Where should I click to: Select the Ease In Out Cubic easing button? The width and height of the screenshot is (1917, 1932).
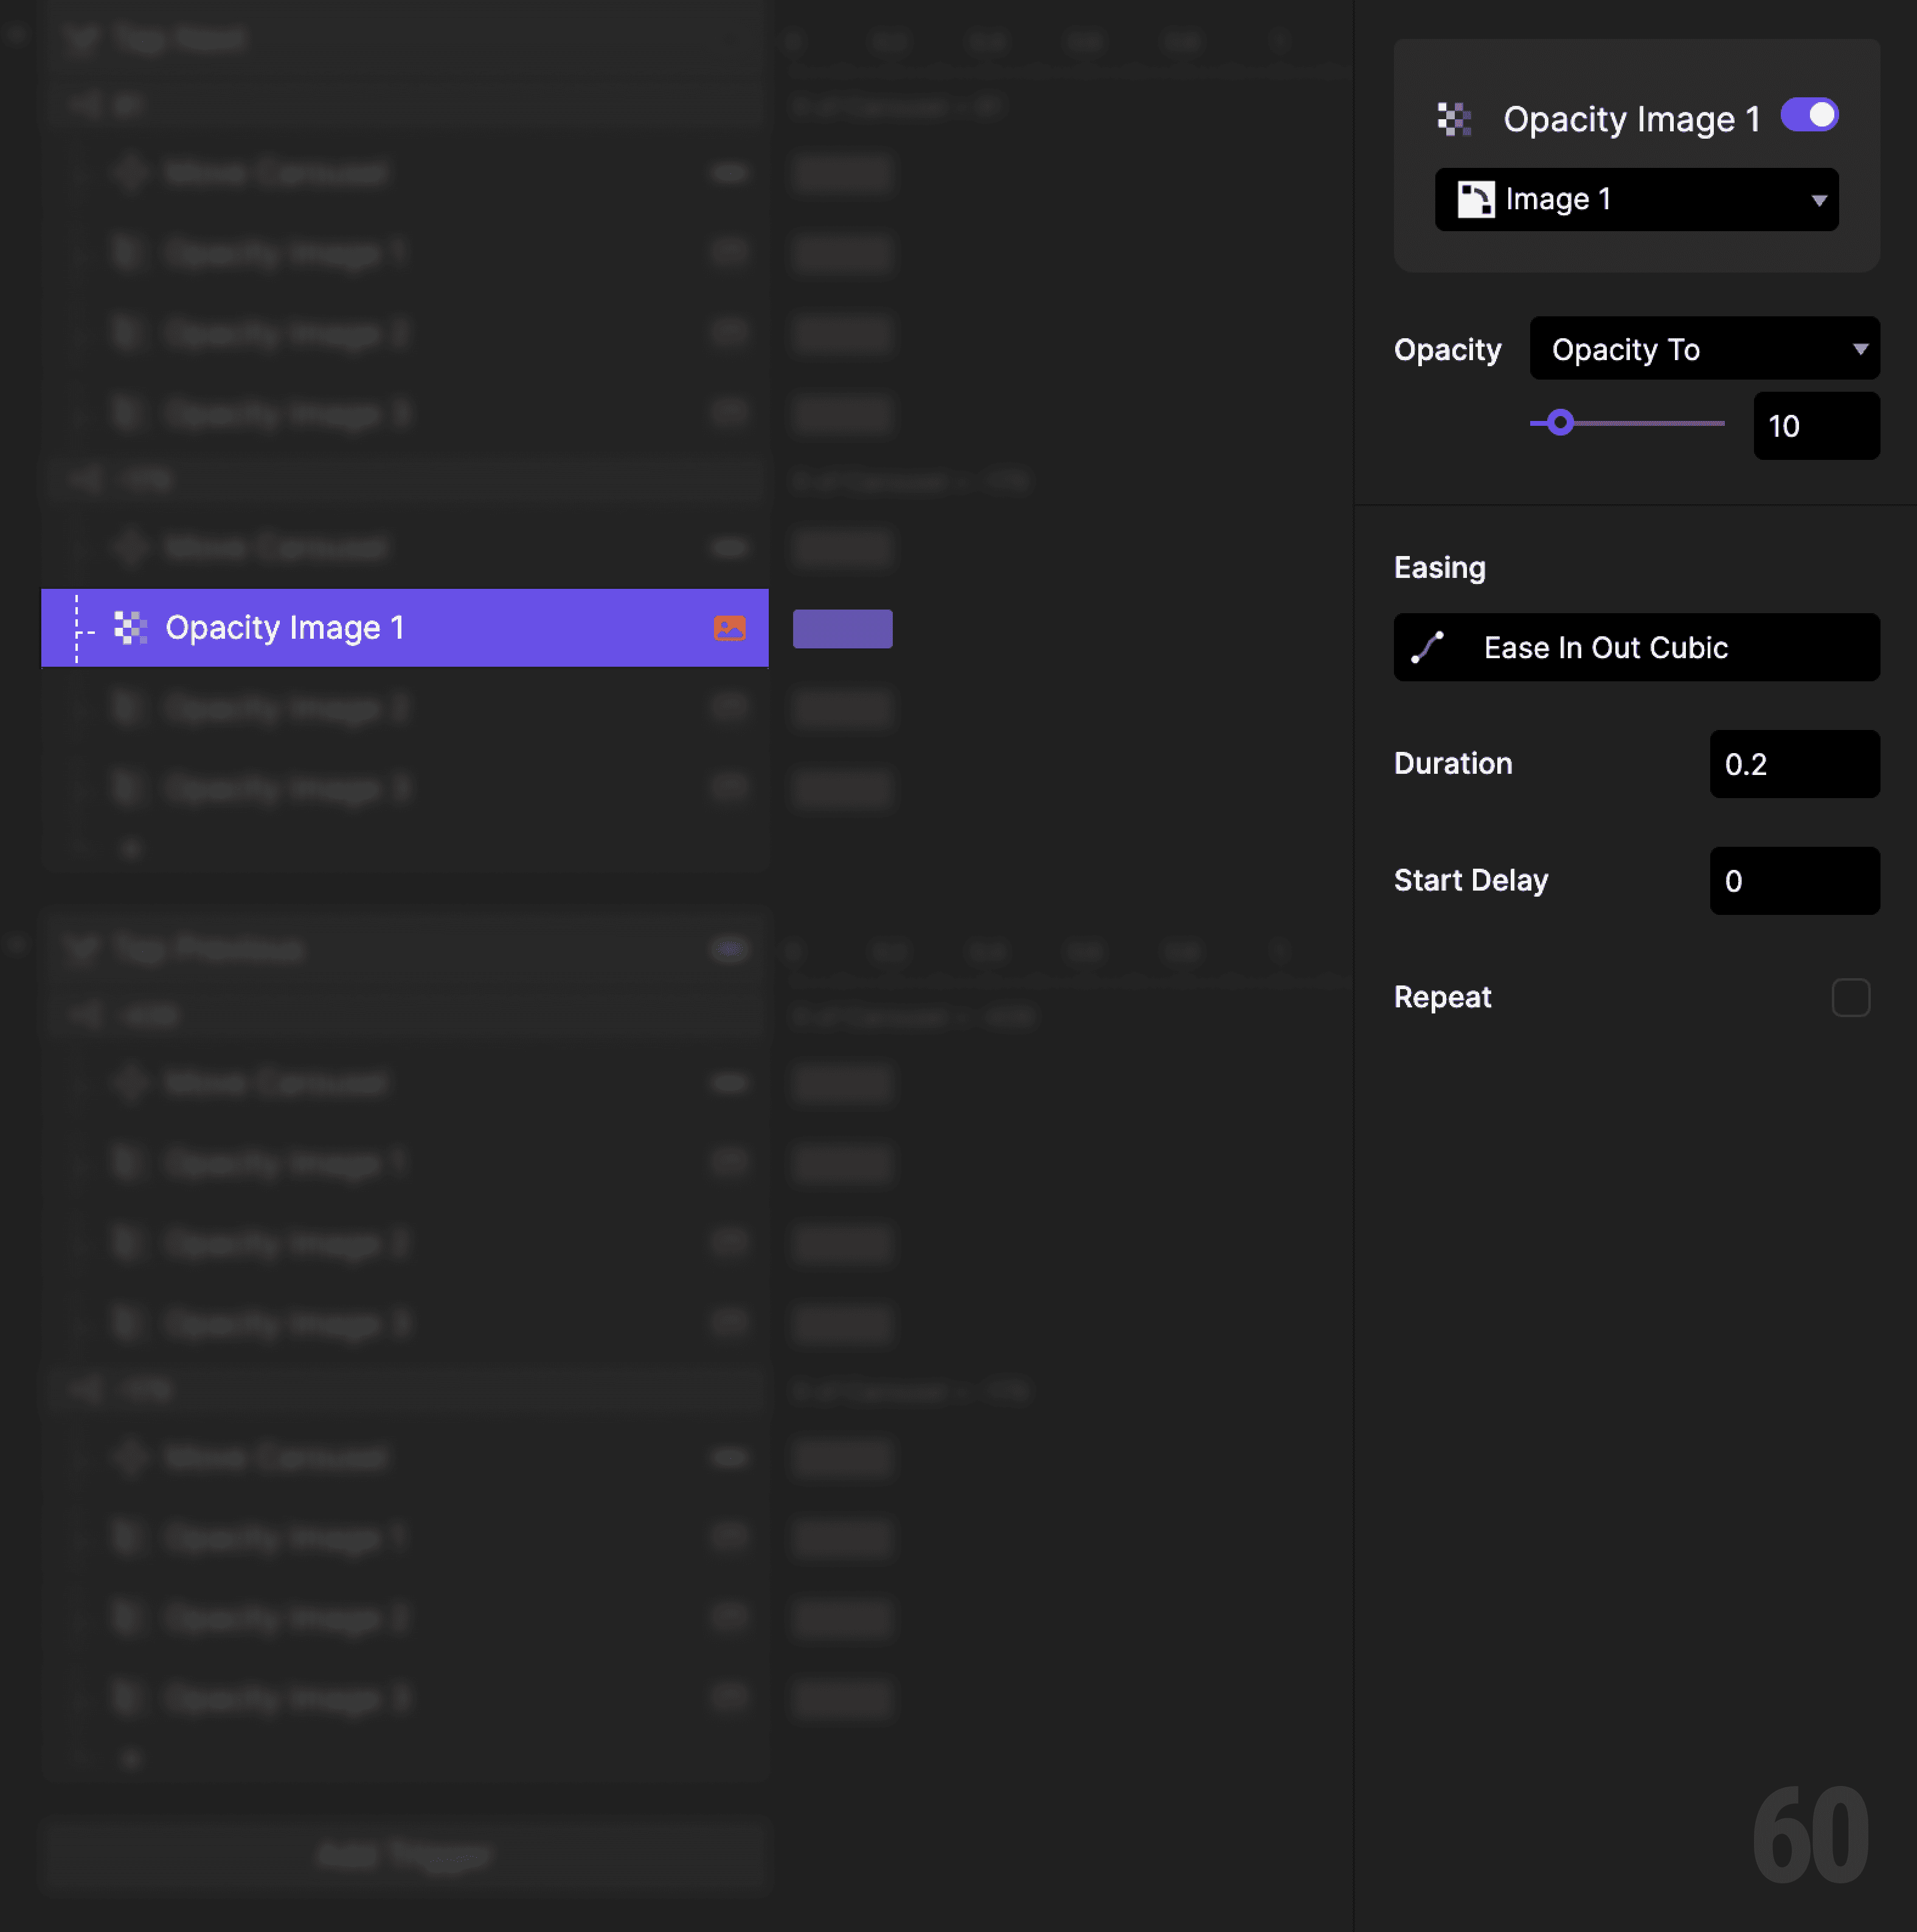tap(1636, 647)
